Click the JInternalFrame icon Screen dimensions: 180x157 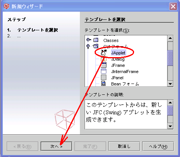pyautogui.click(x=104, y=71)
